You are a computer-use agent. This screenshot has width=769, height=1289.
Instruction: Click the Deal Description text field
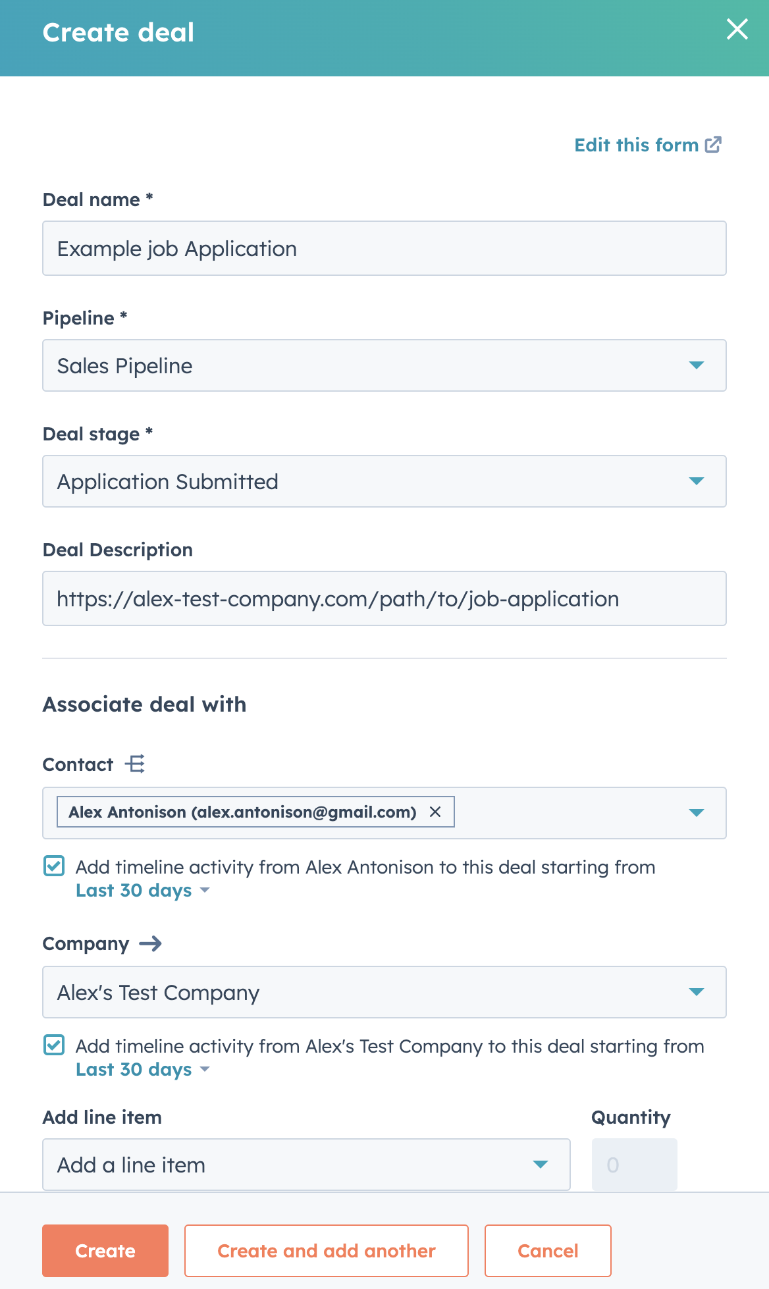385,598
